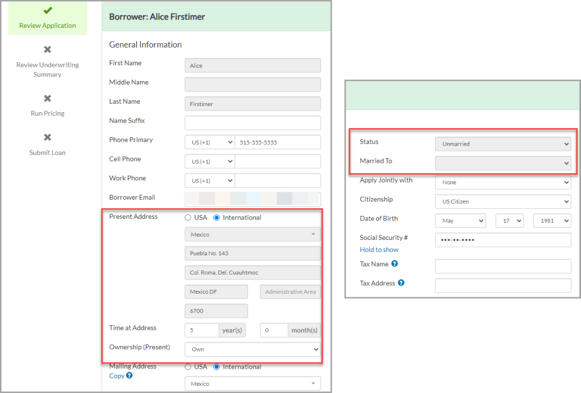Go to Submit Loan step
The width and height of the screenshot is (581, 393).
[x=48, y=153]
